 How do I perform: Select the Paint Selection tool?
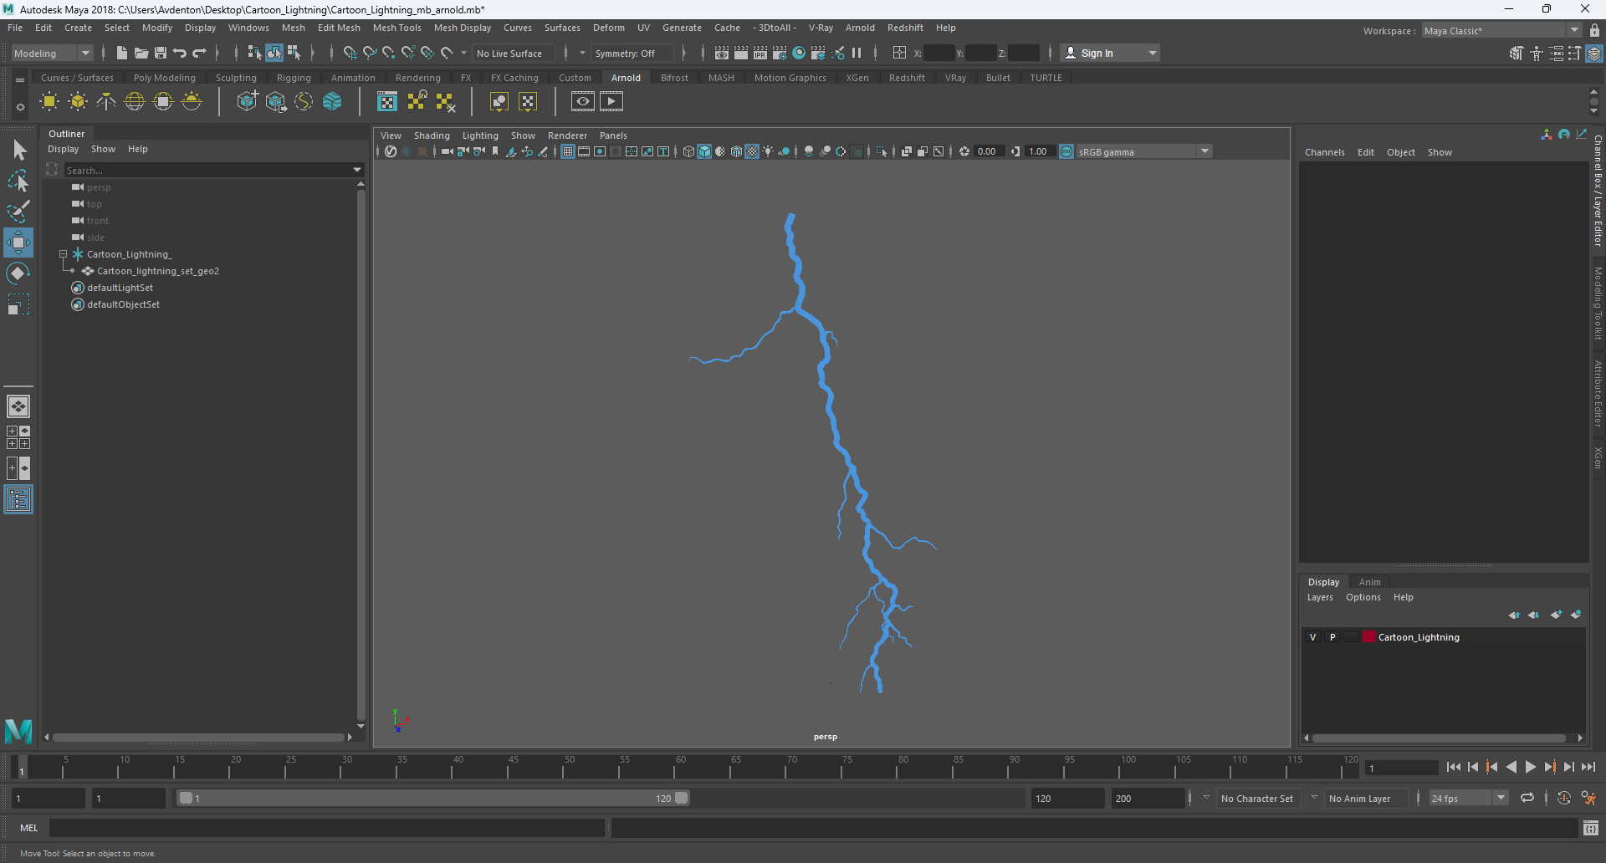[x=18, y=211]
